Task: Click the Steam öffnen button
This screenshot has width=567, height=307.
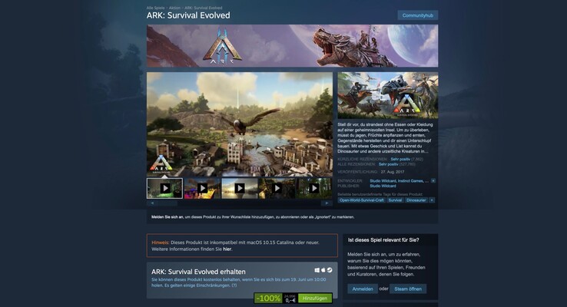Action: [x=408, y=289]
